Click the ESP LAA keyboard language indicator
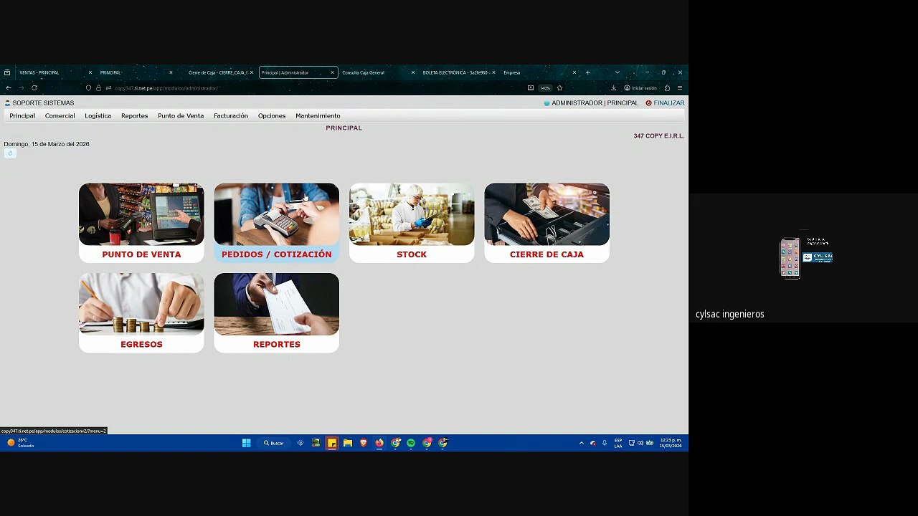The height and width of the screenshot is (516, 918). click(618, 443)
